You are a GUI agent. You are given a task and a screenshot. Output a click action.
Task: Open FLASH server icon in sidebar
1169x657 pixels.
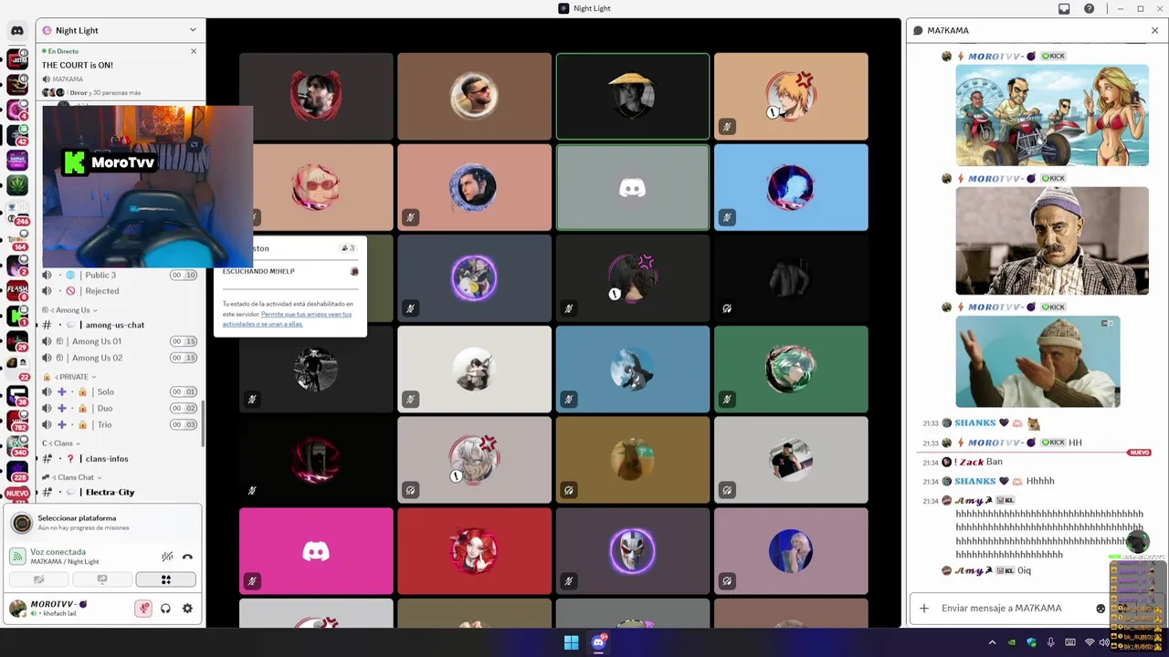(17, 291)
